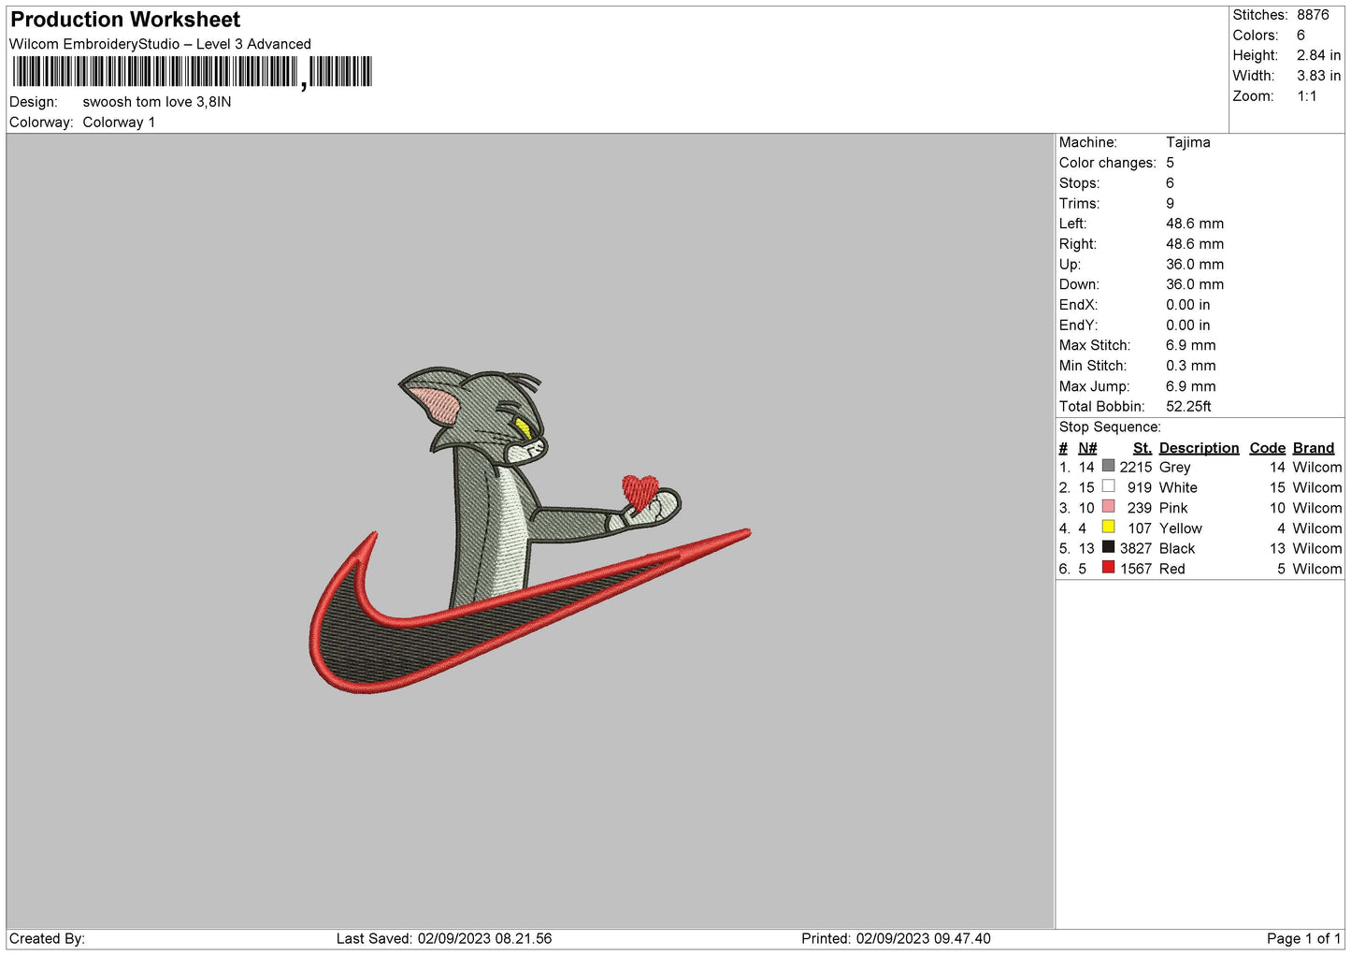1351x955 pixels.
Task: Click the cat's yellow eye in the preview
Action: 523,429
